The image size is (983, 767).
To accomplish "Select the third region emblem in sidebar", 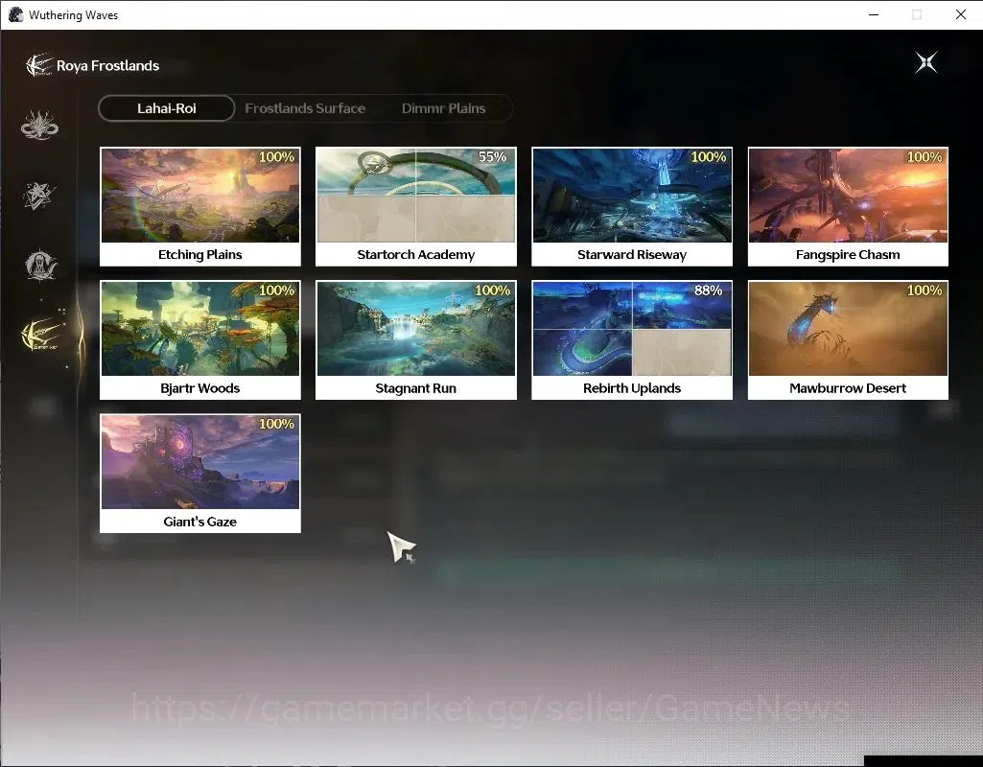I will [x=40, y=265].
